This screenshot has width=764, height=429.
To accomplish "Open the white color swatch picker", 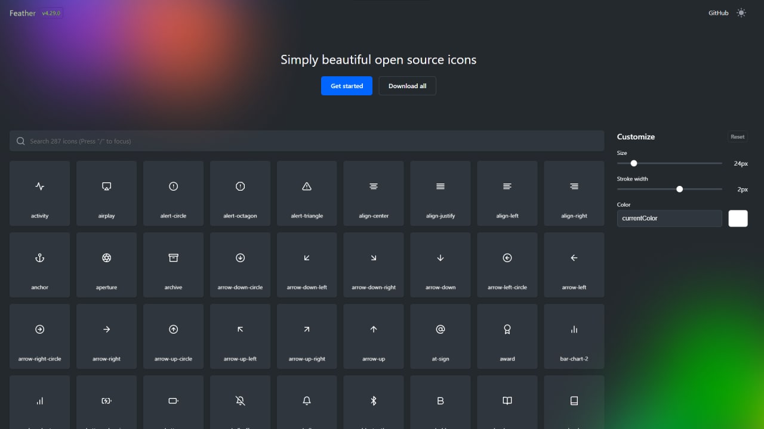I will [738, 218].
